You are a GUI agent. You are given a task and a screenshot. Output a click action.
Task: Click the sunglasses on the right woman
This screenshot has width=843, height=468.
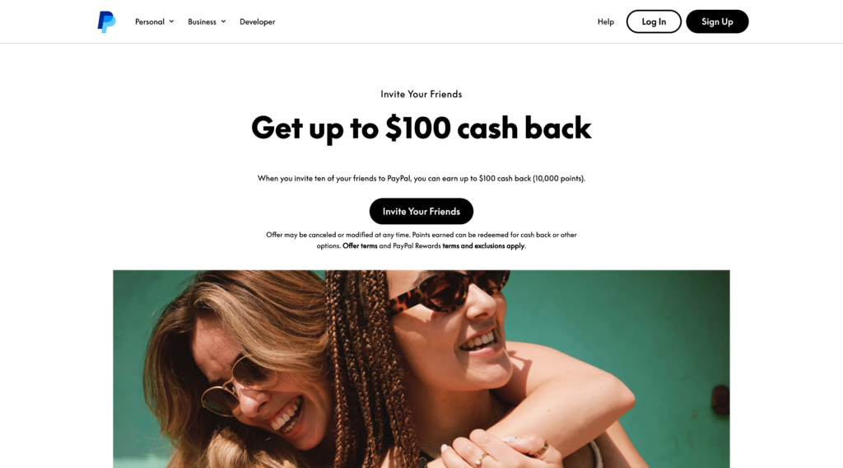447,291
